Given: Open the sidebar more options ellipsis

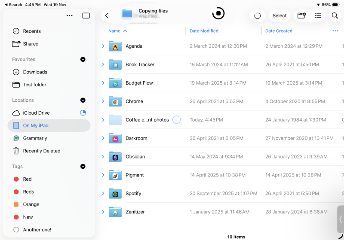Looking at the screenshot, I should point(70,15).
